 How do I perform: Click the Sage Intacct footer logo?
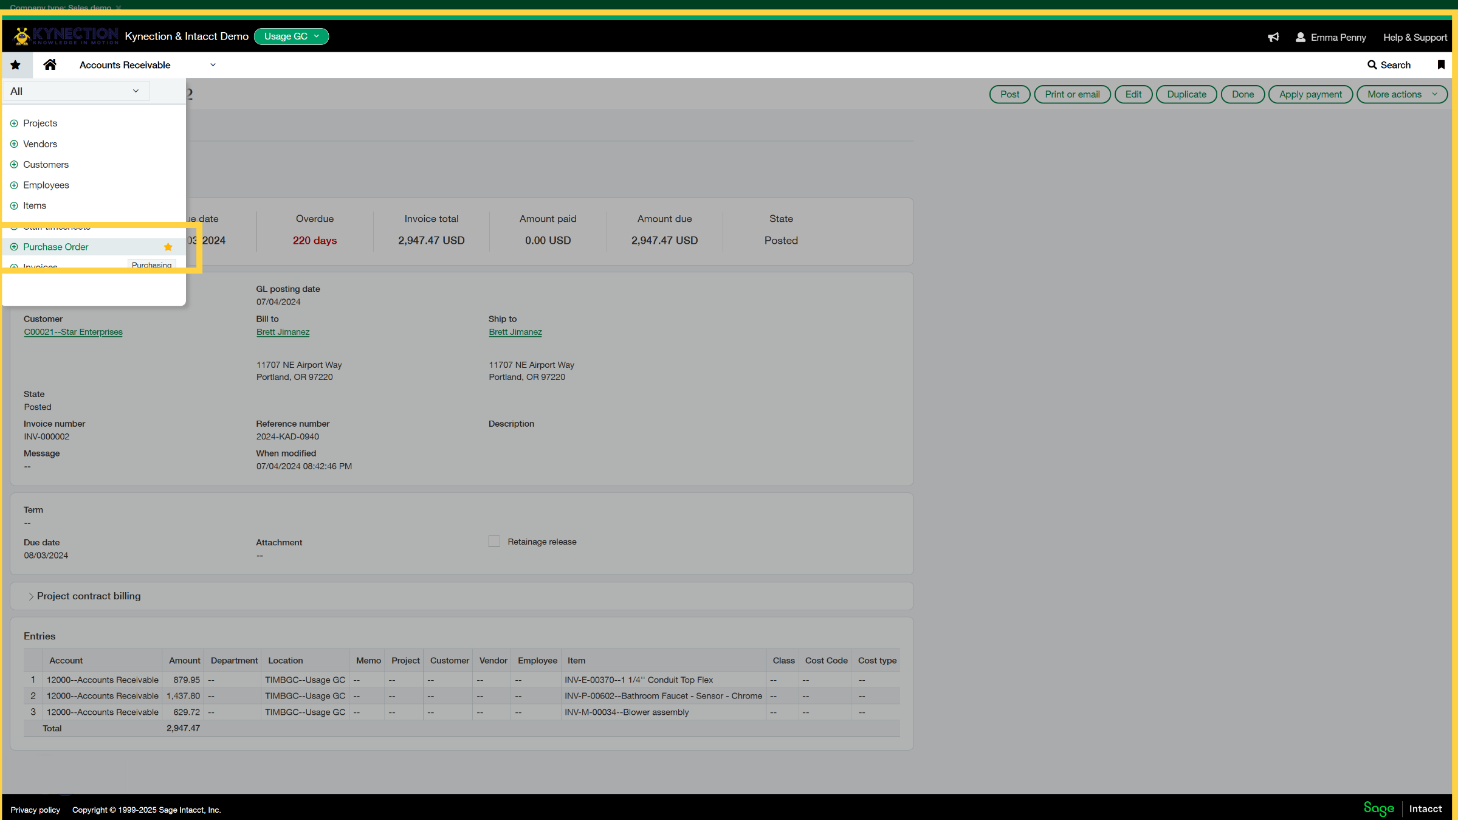[1403, 808]
